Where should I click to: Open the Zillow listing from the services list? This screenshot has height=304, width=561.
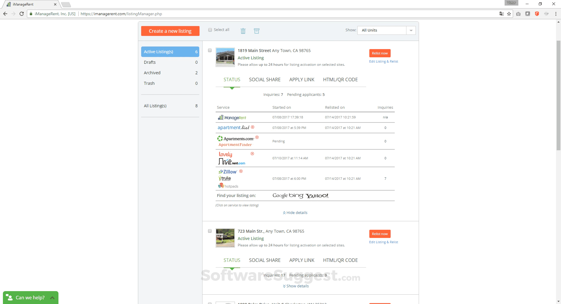(227, 172)
